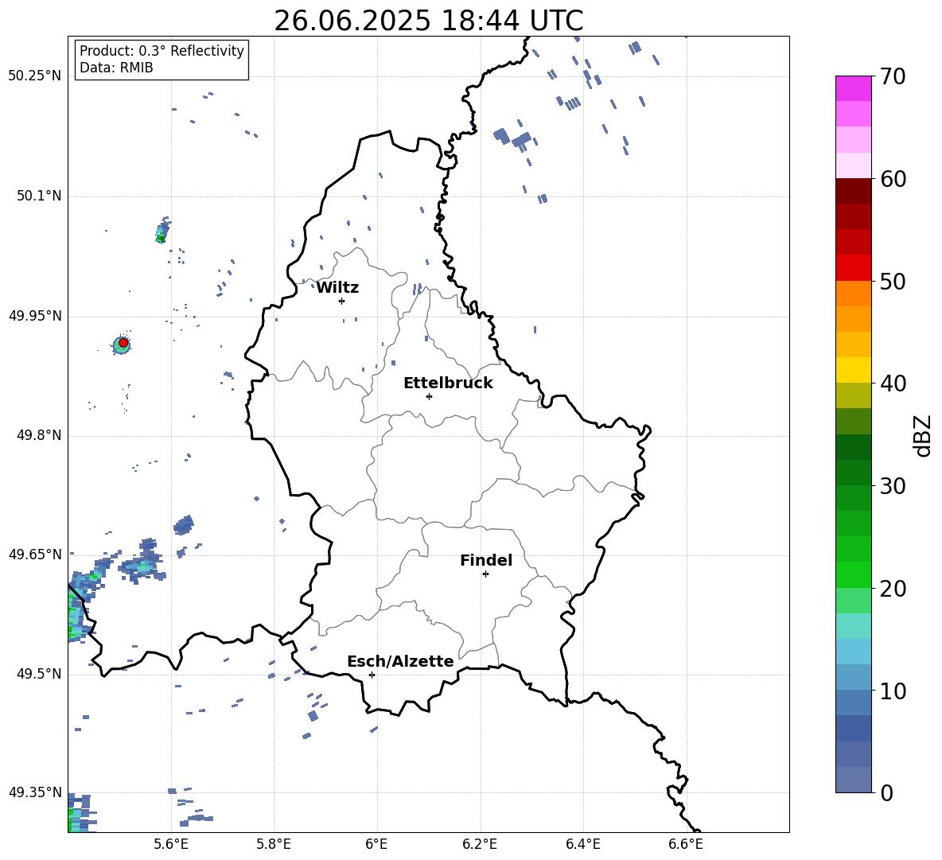Viewport: 942px width, 860px height.
Task: Click the colorbar tick label 10
Action: pos(892,691)
